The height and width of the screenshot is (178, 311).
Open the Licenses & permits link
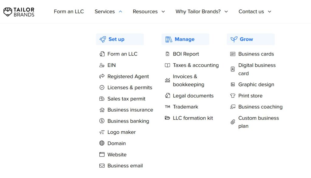(x=130, y=87)
